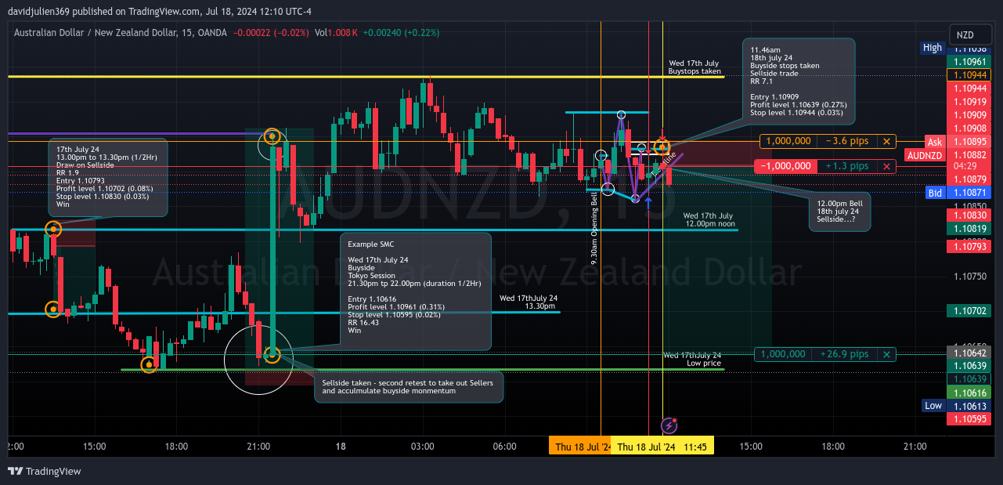Click the 12.00pm noon line label

tap(708, 220)
